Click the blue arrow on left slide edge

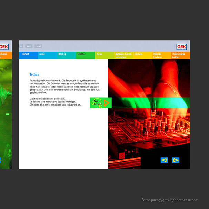0,160
